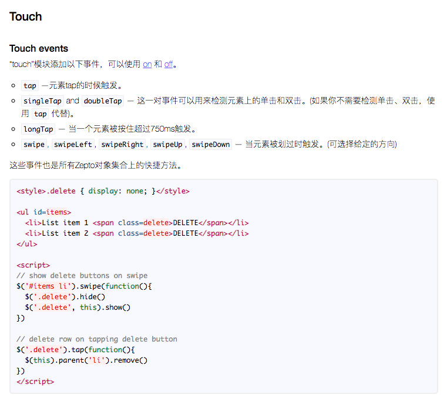
Task: Click the "<ul id=items>" code line
Action: (44, 212)
